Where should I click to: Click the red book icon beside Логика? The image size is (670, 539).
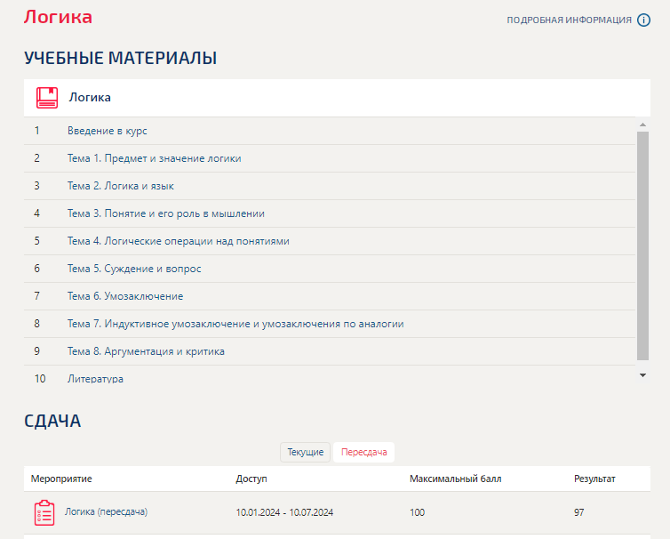click(x=47, y=98)
